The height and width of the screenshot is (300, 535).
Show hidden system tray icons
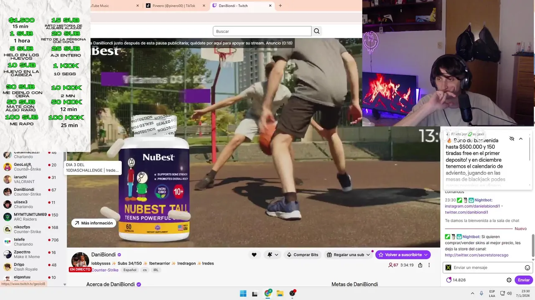point(472,293)
